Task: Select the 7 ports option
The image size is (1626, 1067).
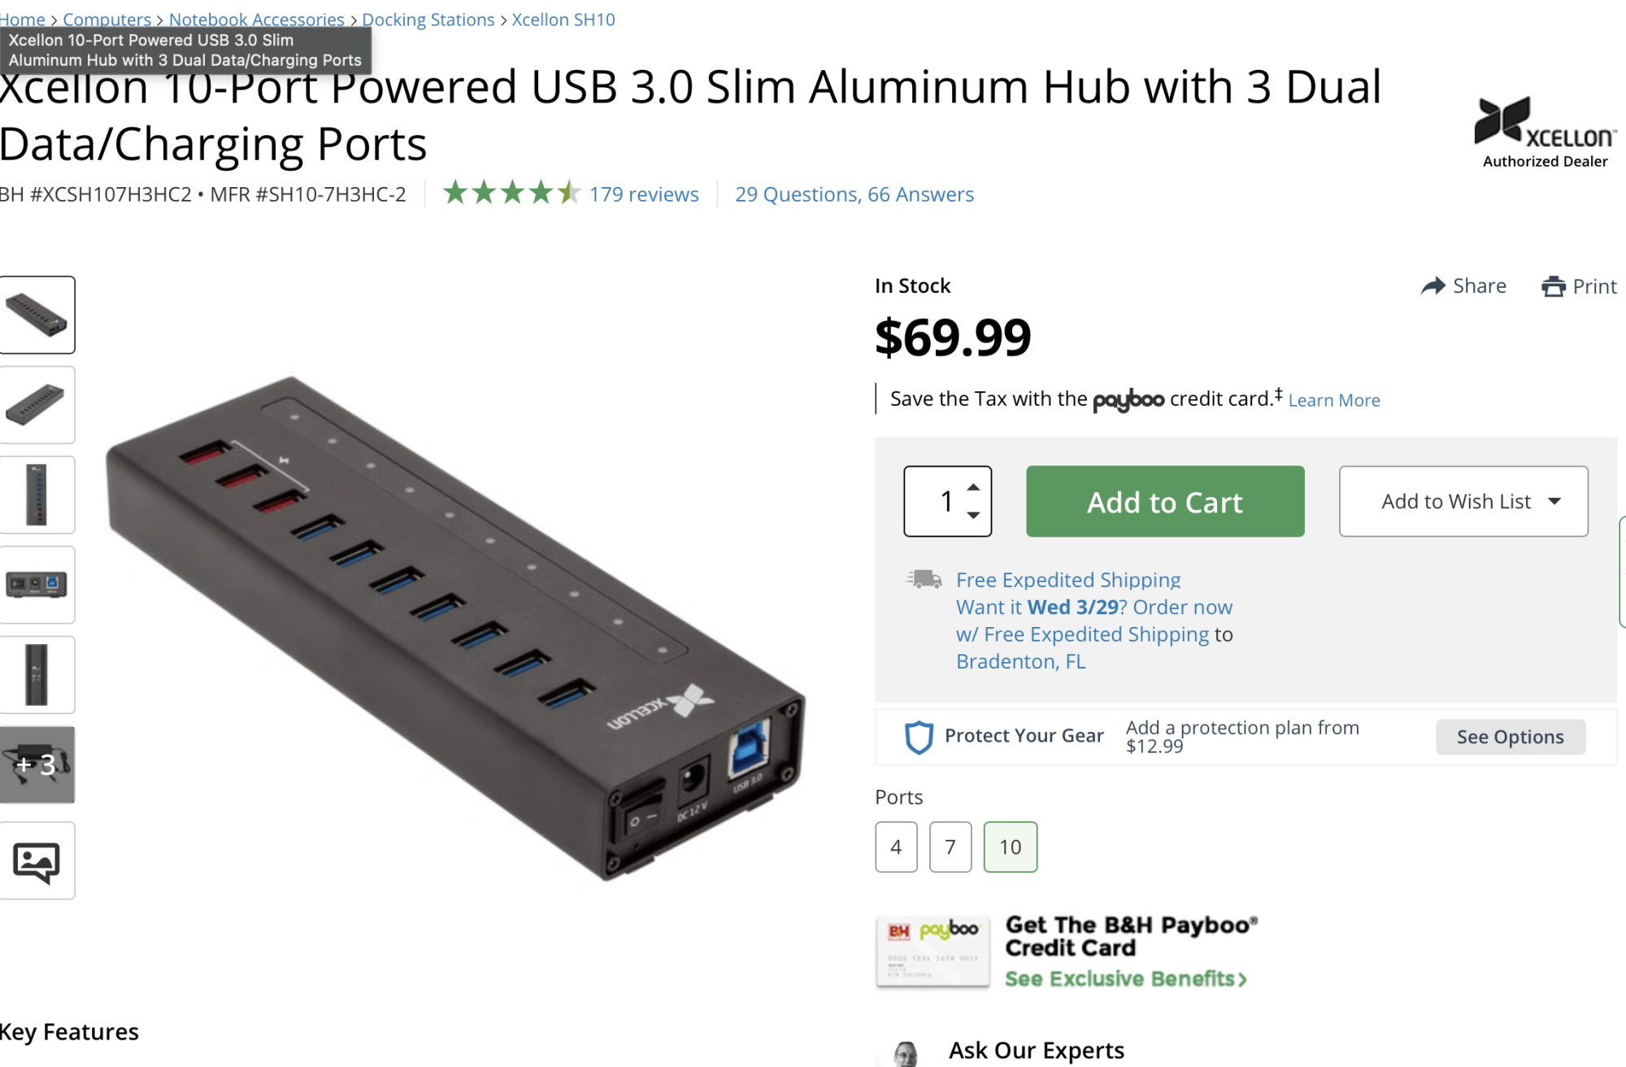Action: pos(950,847)
